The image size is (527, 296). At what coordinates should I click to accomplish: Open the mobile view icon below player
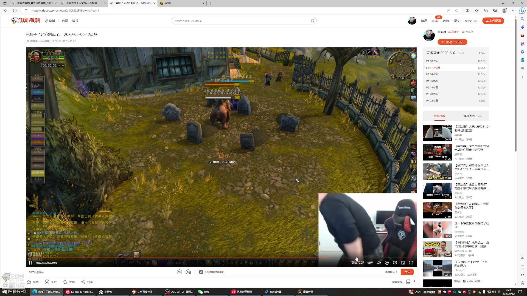click(408, 282)
